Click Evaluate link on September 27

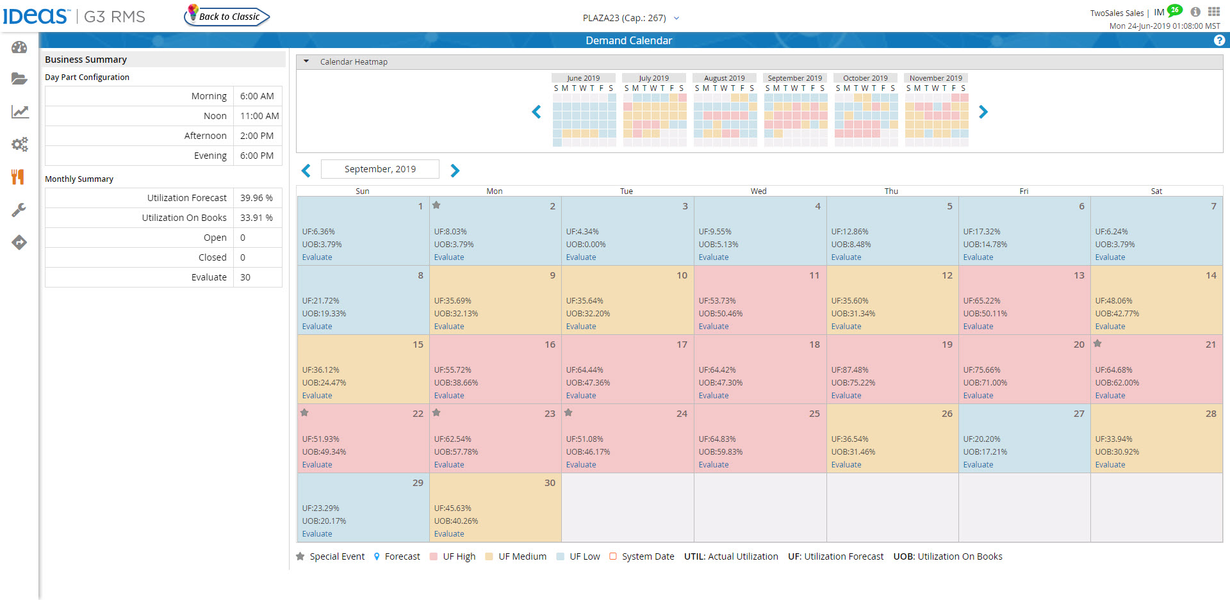978,465
